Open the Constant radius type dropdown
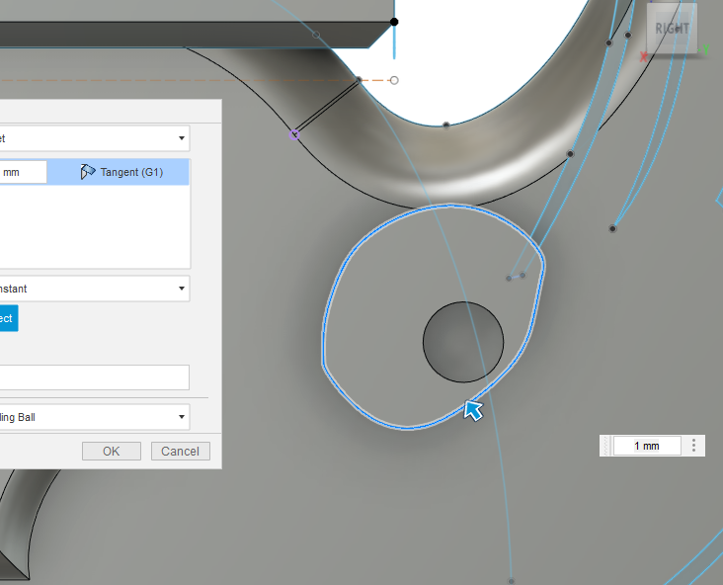Viewport: 723px width, 585px height. [x=95, y=289]
